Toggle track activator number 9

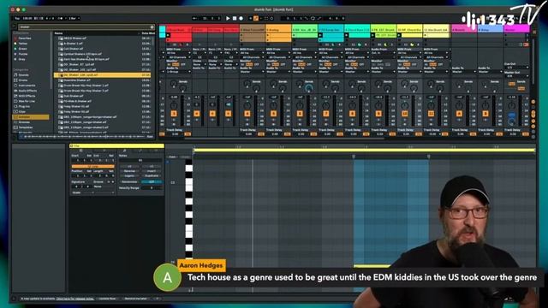tap(378, 114)
